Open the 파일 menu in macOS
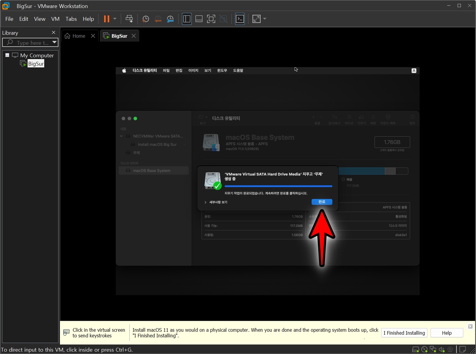The height and width of the screenshot is (354, 476). (166, 71)
